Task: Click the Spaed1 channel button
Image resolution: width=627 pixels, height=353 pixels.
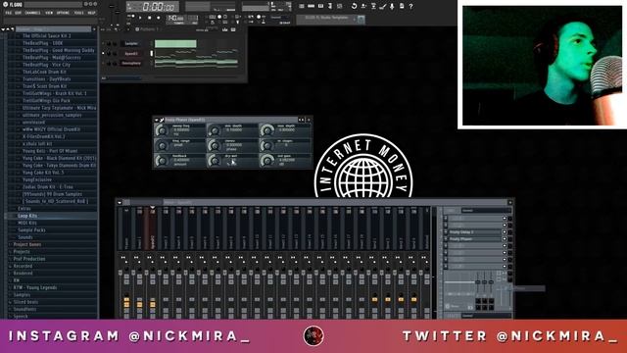Action: coord(131,53)
